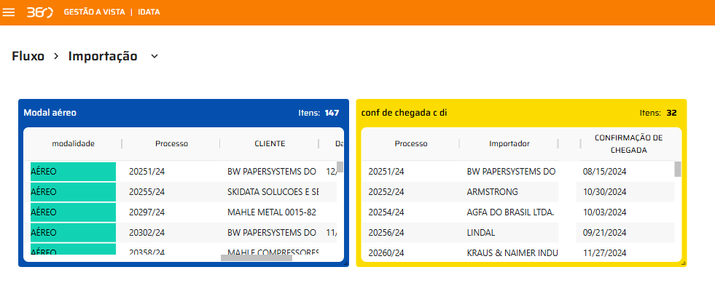Sort by Processo column in conf de chegada
This screenshot has height=291, width=715.
(411, 144)
